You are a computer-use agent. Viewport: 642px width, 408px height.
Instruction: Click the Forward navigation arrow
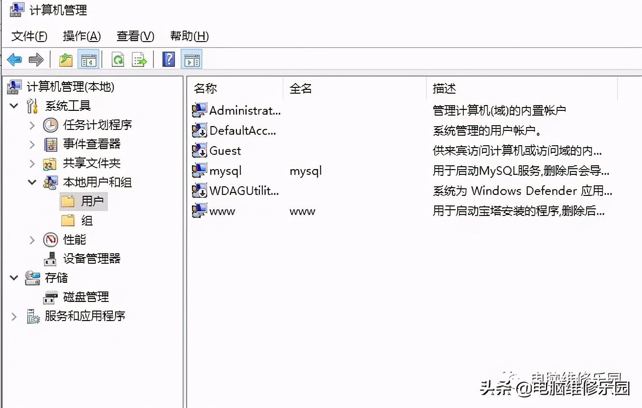36,60
